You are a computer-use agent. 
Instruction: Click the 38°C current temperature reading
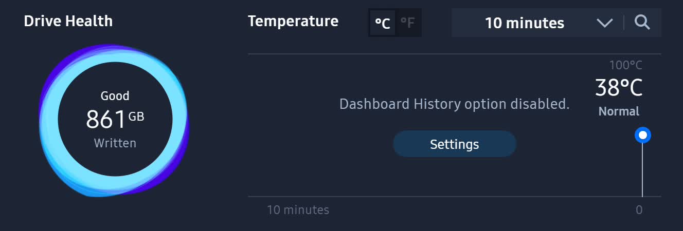[619, 88]
